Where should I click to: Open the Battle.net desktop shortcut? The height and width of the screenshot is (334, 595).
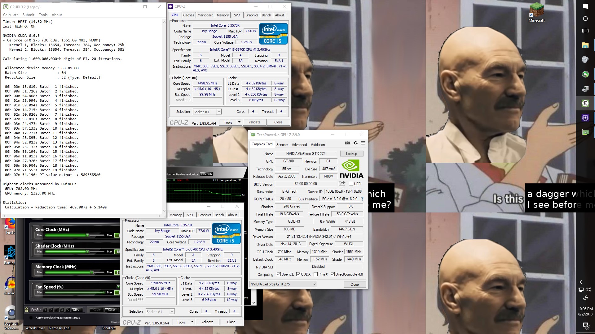pyautogui.click(x=9, y=255)
